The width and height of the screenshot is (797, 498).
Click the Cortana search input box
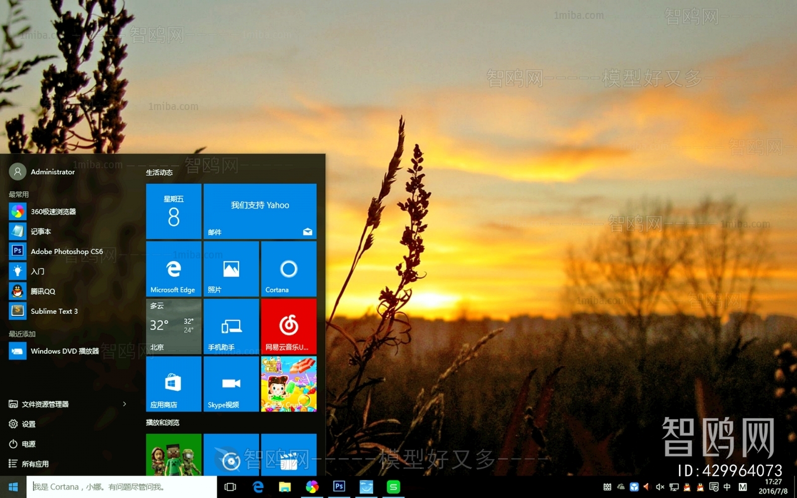coord(122,487)
